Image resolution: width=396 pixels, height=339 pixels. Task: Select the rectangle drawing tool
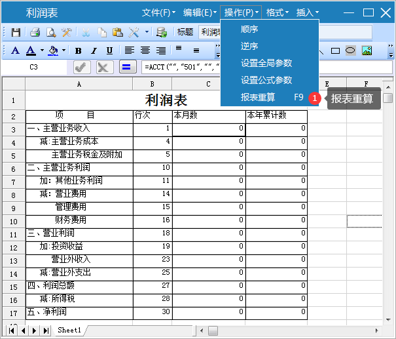(335, 51)
